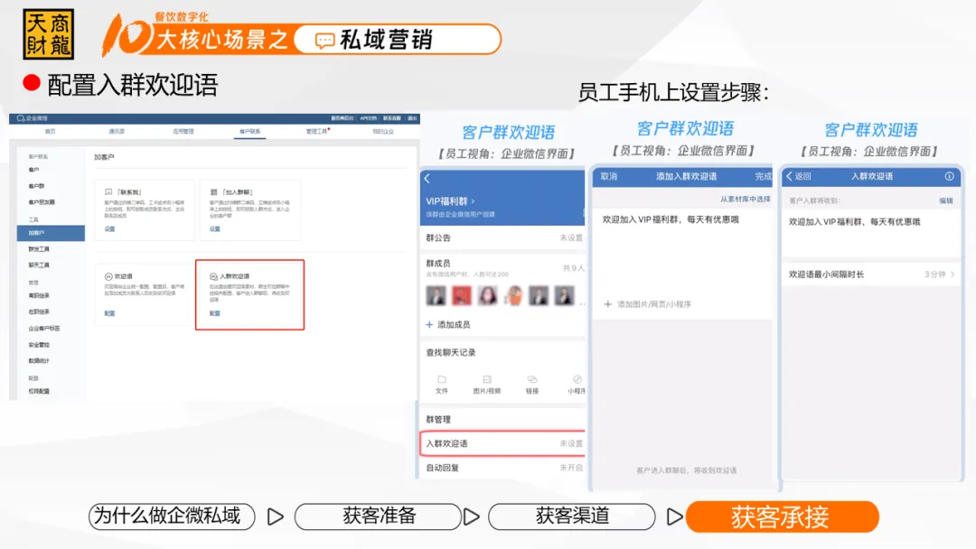Open 我的企业 tab in admin console

click(x=383, y=131)
